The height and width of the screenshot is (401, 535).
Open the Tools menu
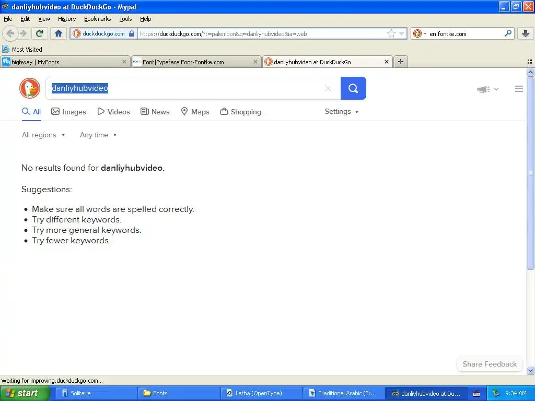125,19
